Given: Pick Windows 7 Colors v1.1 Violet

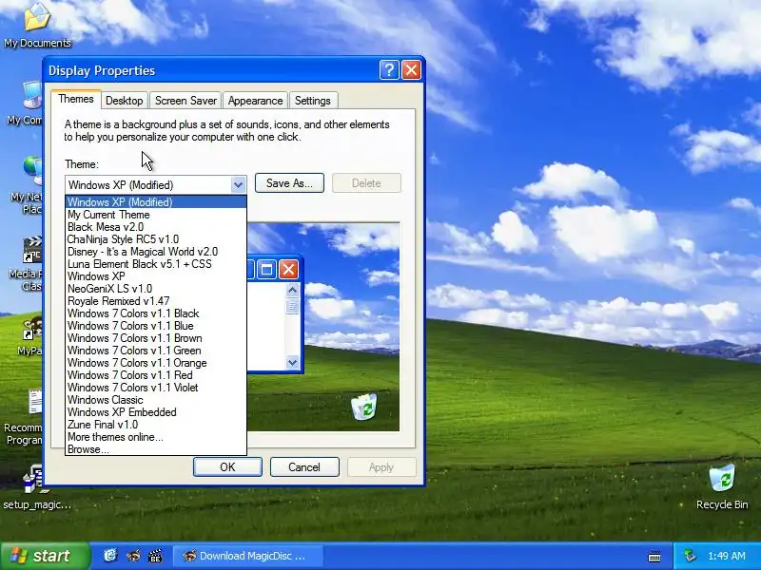Looking at the screenshot, I should click(156, 388).
